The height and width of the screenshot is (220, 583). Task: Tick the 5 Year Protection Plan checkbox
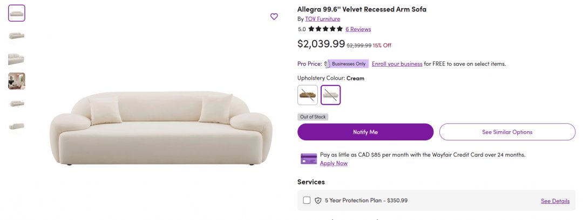tap(307, 201)
